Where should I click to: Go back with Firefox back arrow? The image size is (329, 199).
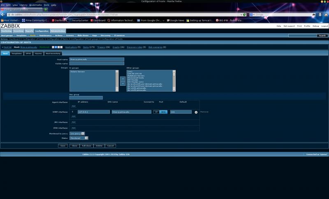pos(3,15)
